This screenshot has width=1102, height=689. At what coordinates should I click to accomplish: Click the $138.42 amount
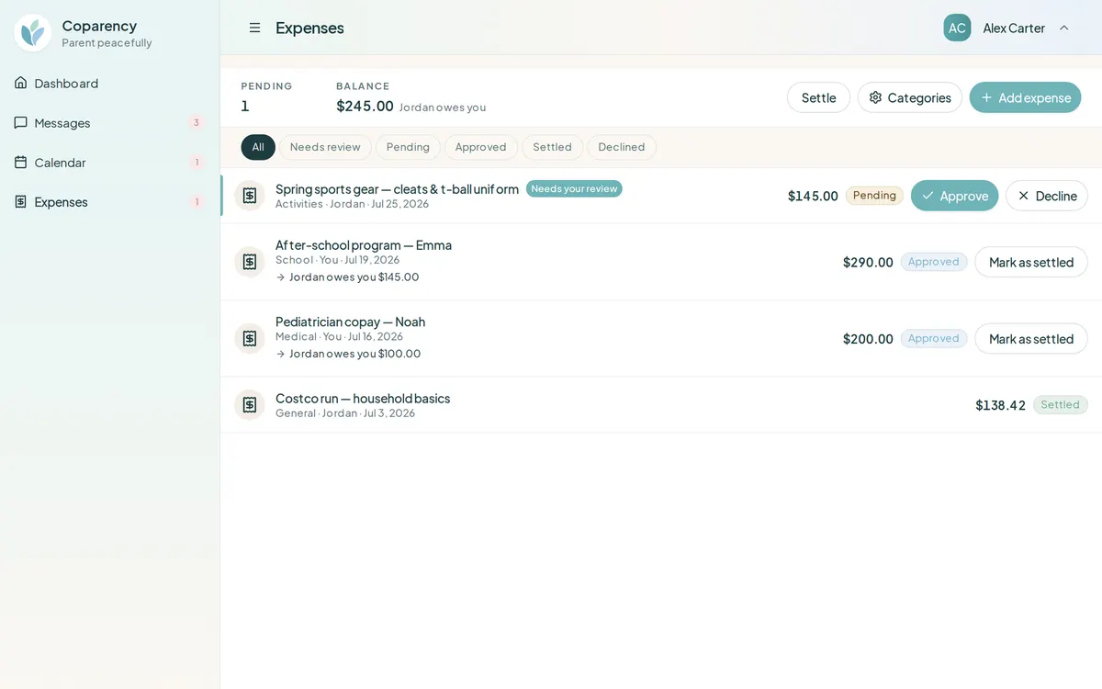1000,405
